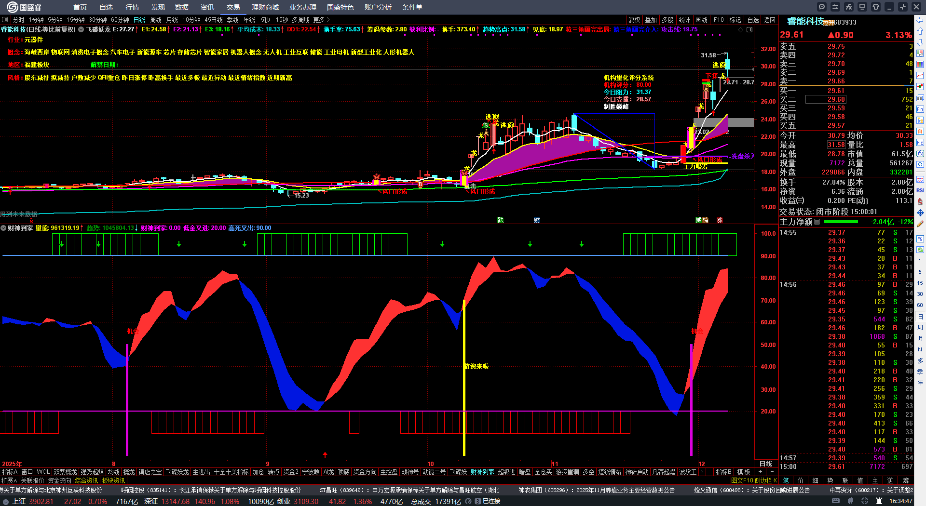Click the f(x) function sidebar icon
The image size is (926, 506).
click(920, 154)
